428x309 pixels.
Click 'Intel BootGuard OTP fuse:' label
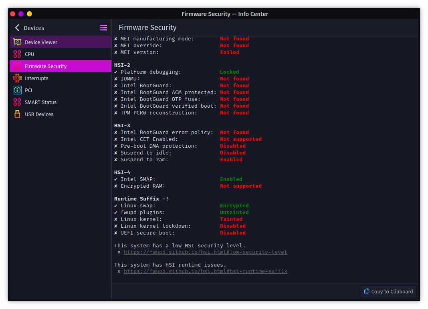click(x=160, y=99)
